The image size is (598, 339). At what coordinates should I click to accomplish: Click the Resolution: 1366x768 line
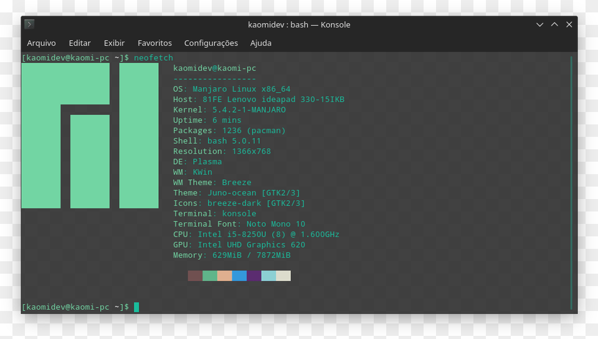222,151
